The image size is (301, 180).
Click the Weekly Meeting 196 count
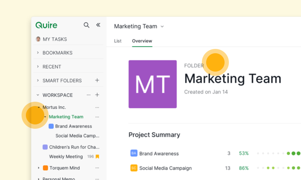[x=91, y=157]
